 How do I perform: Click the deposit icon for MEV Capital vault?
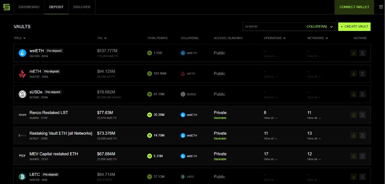point(354,156)
